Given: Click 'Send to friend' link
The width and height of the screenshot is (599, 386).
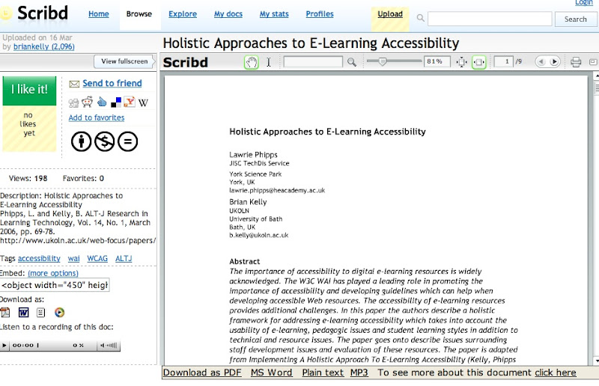Looking at the screenshot, I should coord(112,84).
